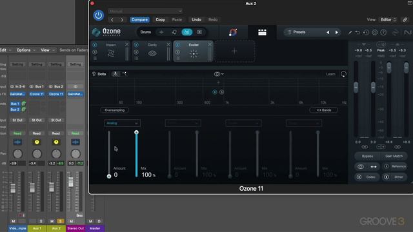Select the vocals target icon next to Drums
The width and height of the screenshot is (413, 232).
(161, 32)
